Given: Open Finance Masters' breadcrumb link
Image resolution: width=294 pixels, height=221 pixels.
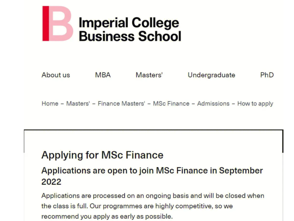Looking at the screenshot, I should tap(121, 103).
